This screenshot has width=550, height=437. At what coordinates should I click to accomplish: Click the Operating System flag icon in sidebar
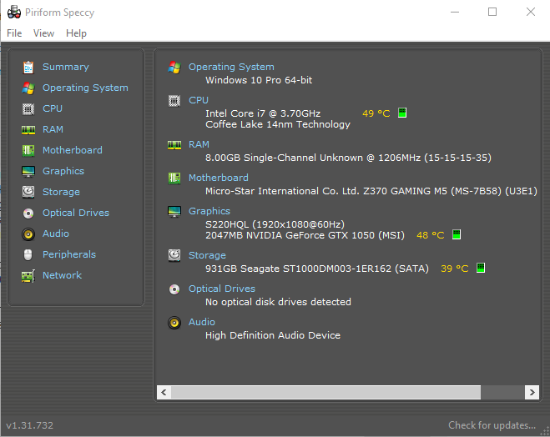click(x=28, y=88)
